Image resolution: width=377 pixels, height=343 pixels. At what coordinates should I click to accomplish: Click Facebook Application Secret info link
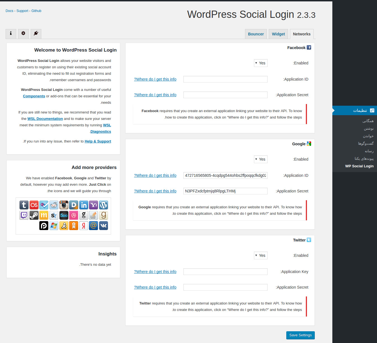pyautogui.click(x=155, y=95)
